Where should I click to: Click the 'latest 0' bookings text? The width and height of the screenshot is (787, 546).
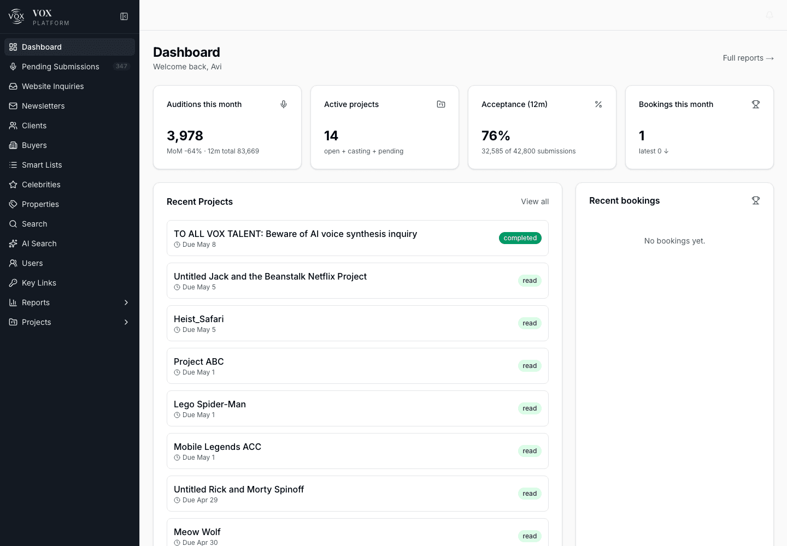[x=654, y=151]
